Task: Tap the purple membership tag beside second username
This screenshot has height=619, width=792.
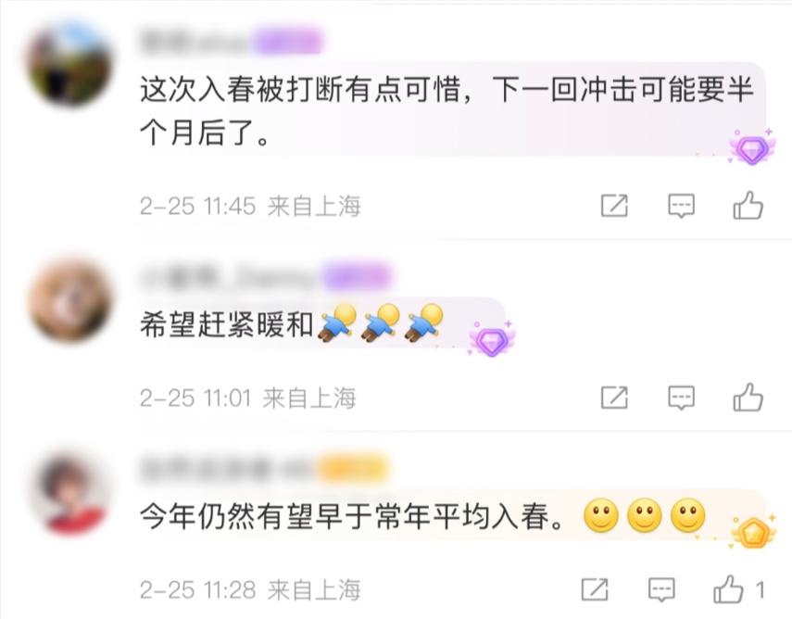Action: pyautogui.click(x=357, y=276)
